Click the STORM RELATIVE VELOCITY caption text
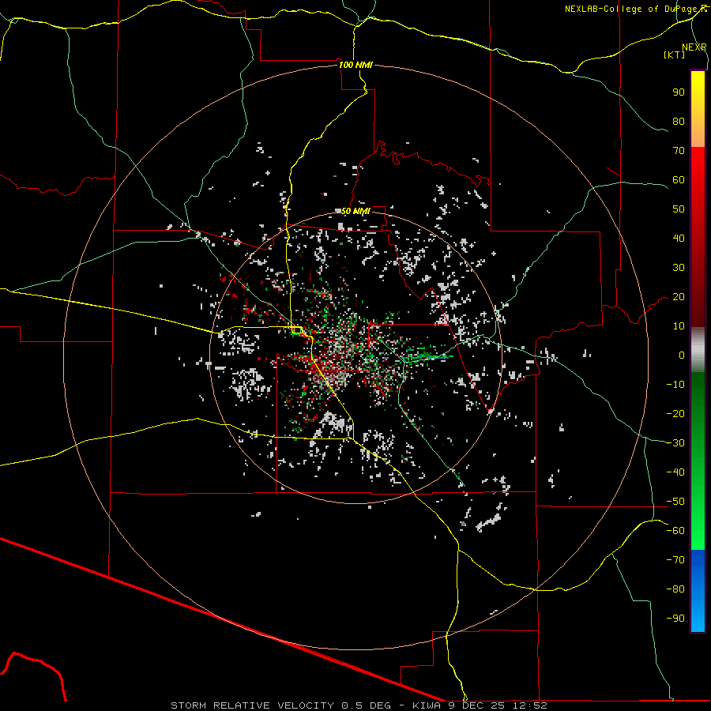The height and width of the screenshot is (711, 711). (x=254, y=705)
